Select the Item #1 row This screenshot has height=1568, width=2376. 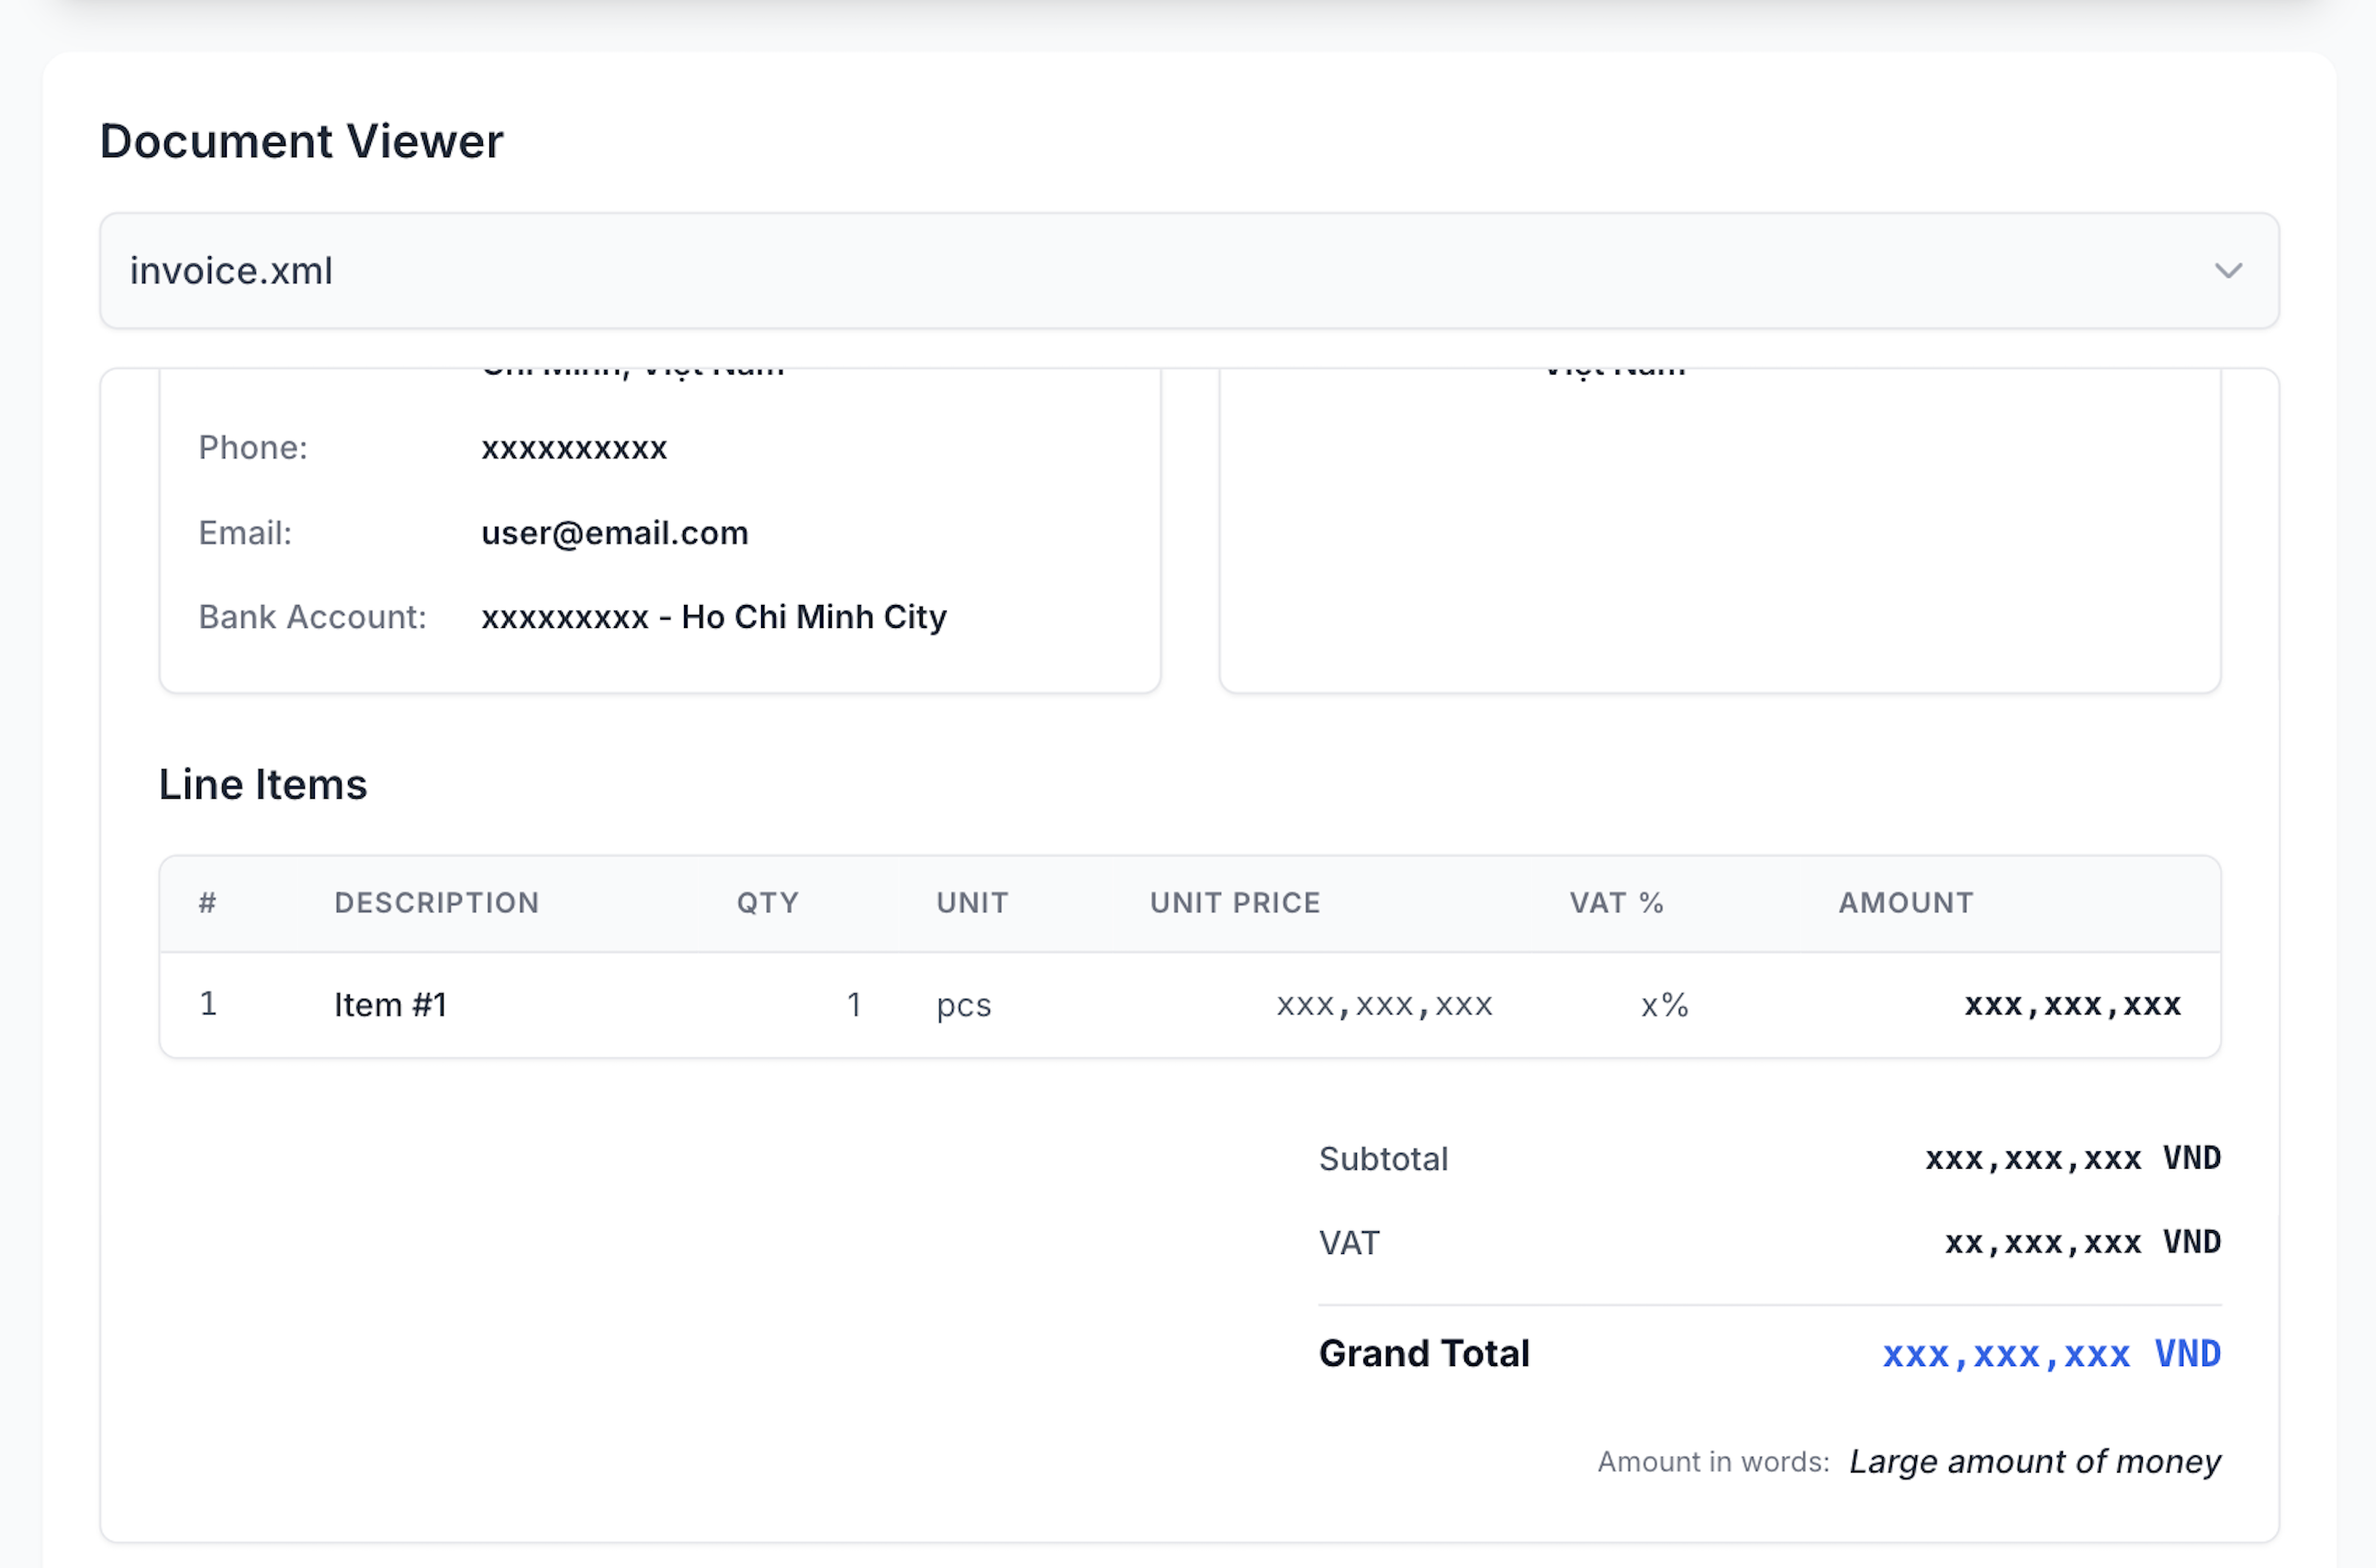(390, 1004)
